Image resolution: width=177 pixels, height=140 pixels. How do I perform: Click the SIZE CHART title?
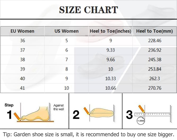point(89,10)
